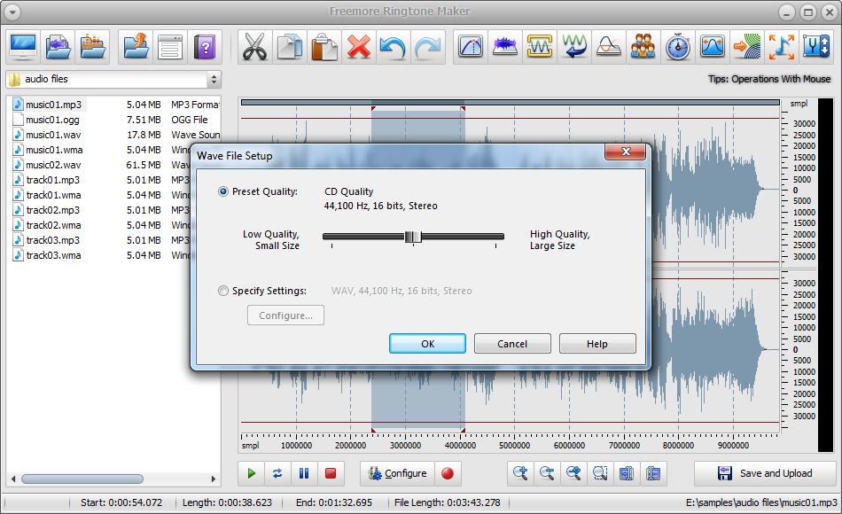This screenshot has width=842, height=514.
Task: Select the Preset Quality radio button
Action: point(223,191)
